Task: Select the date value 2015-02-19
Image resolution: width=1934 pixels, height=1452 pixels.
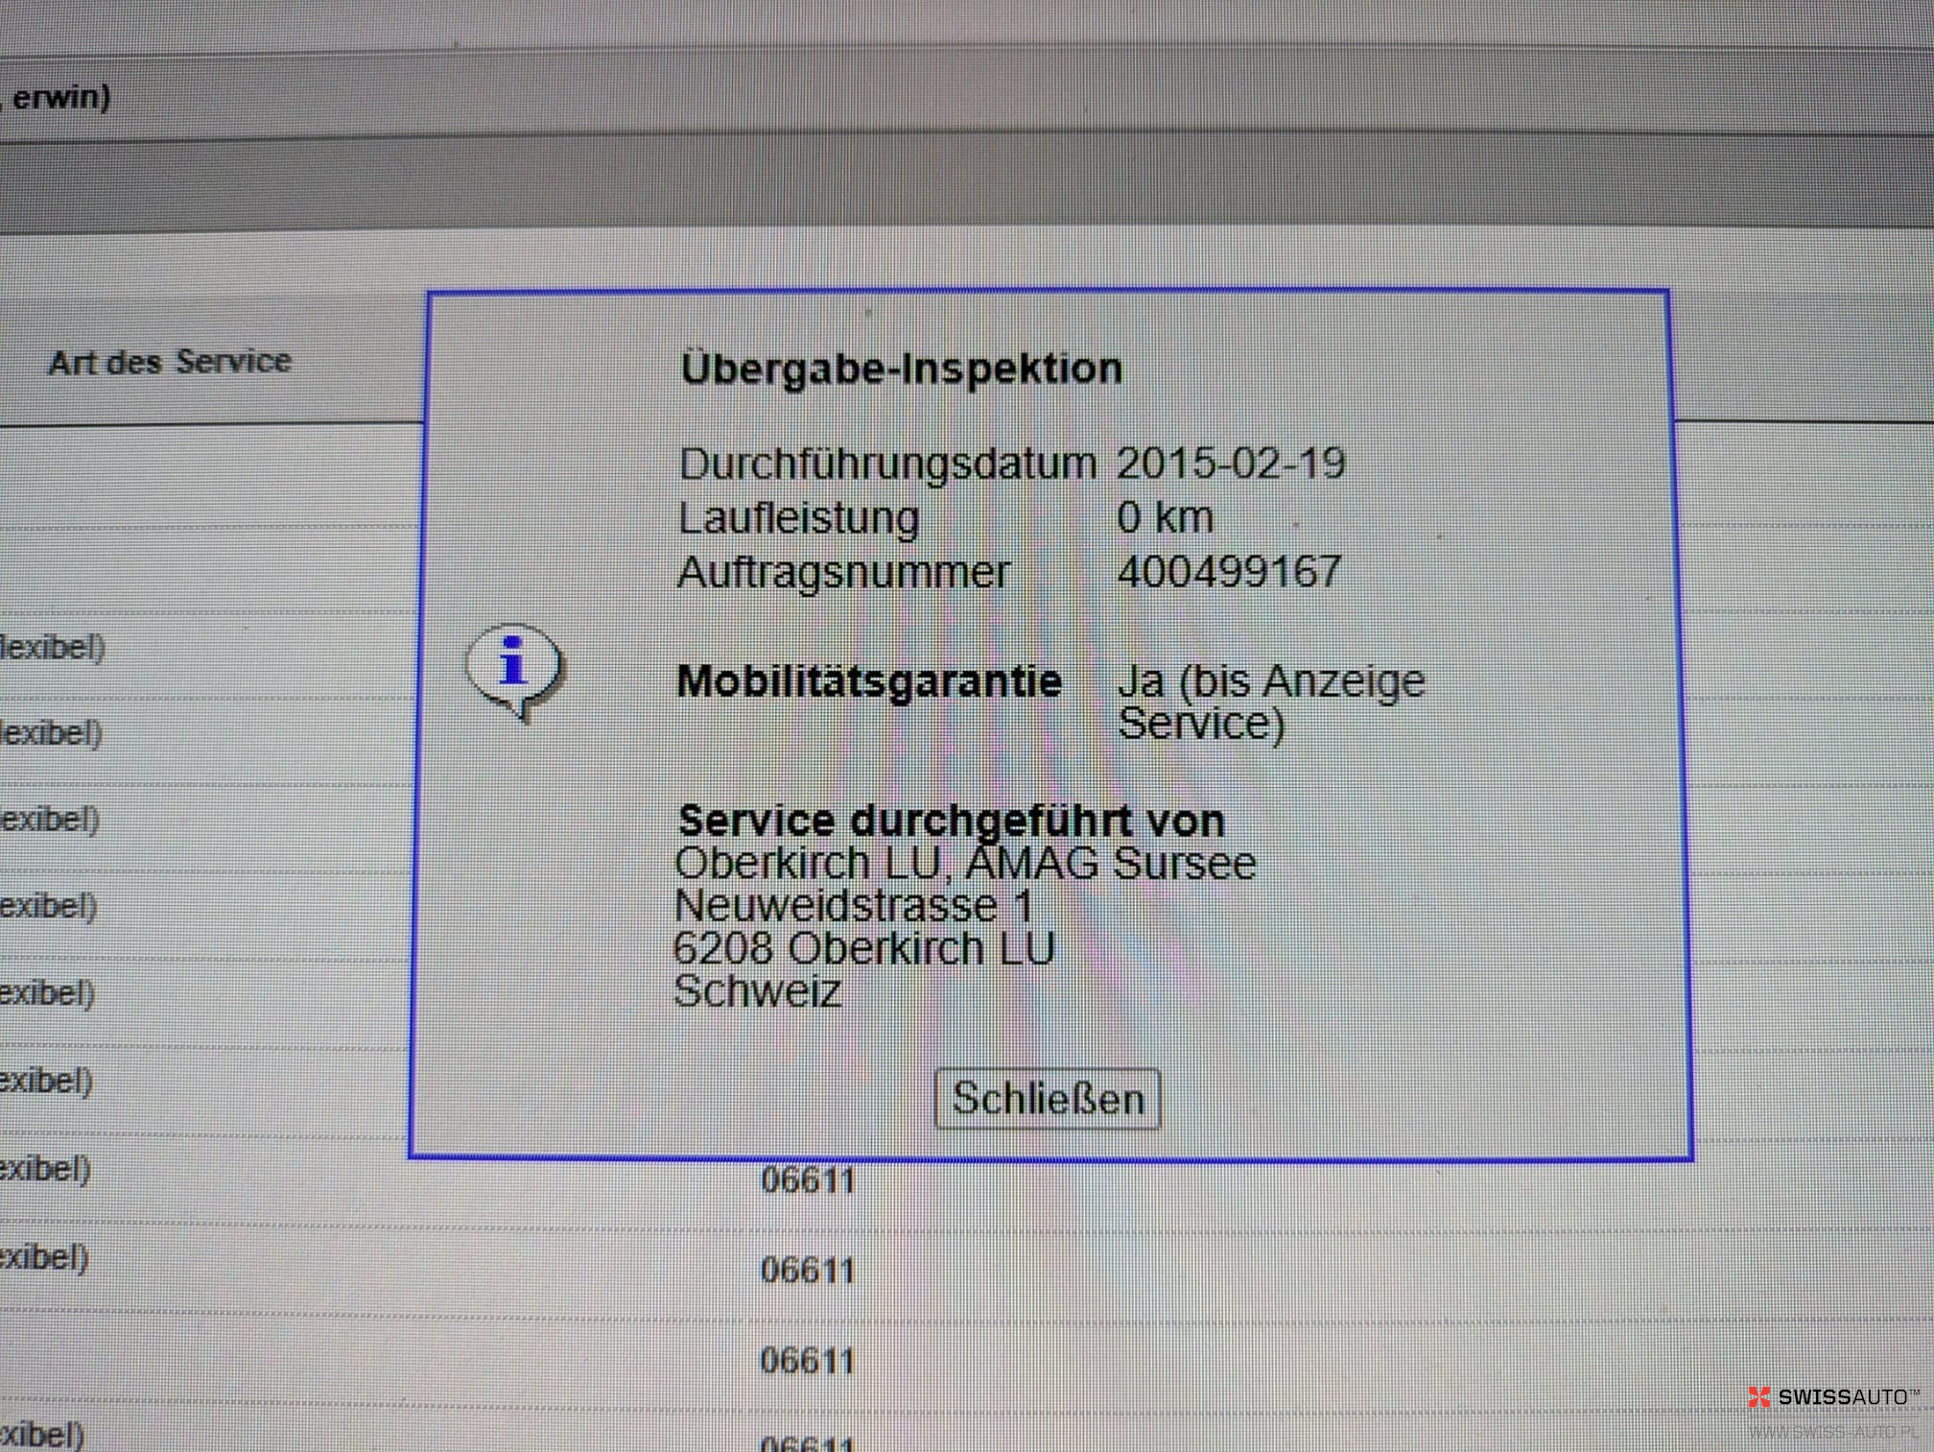Action: coord(1231,464)
